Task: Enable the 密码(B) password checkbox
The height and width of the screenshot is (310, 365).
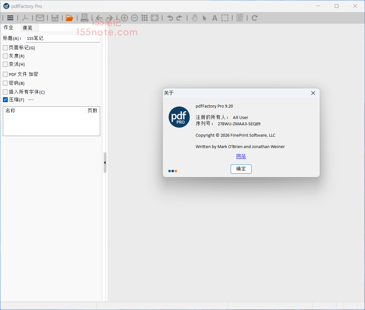Action: (5, 83)
